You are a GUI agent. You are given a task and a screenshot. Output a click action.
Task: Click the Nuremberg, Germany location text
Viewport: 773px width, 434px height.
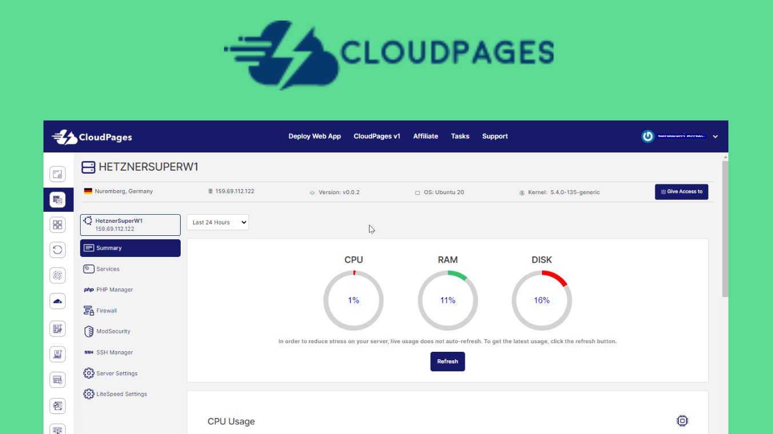tap(124, 191)
